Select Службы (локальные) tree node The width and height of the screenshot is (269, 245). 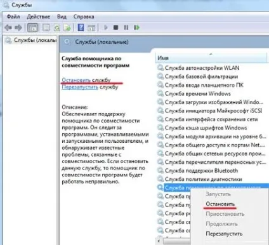click(x=31, y=40)
